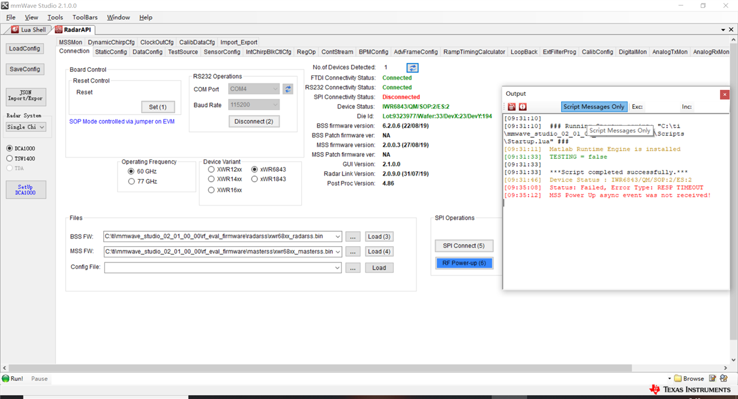Open the Help menu

[x=146, y=17]
